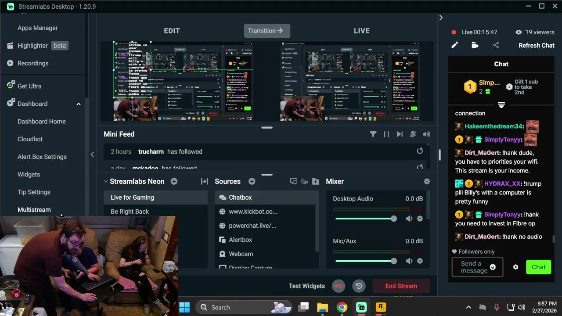Click Refresh Chat
This screenshot has height=316, width=562.
537,45
